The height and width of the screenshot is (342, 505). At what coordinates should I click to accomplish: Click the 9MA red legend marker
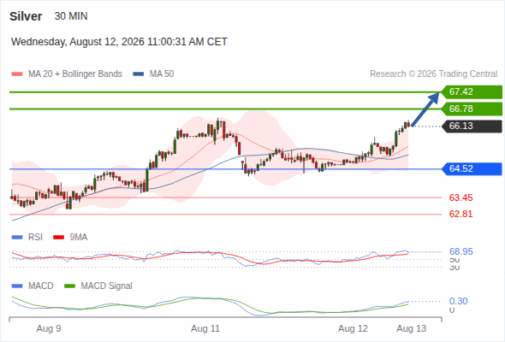[x=58, y=238]
